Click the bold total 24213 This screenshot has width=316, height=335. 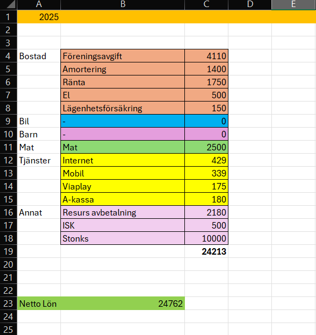coord(207,251)
